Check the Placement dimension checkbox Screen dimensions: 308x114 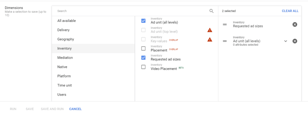pos(143,48)
